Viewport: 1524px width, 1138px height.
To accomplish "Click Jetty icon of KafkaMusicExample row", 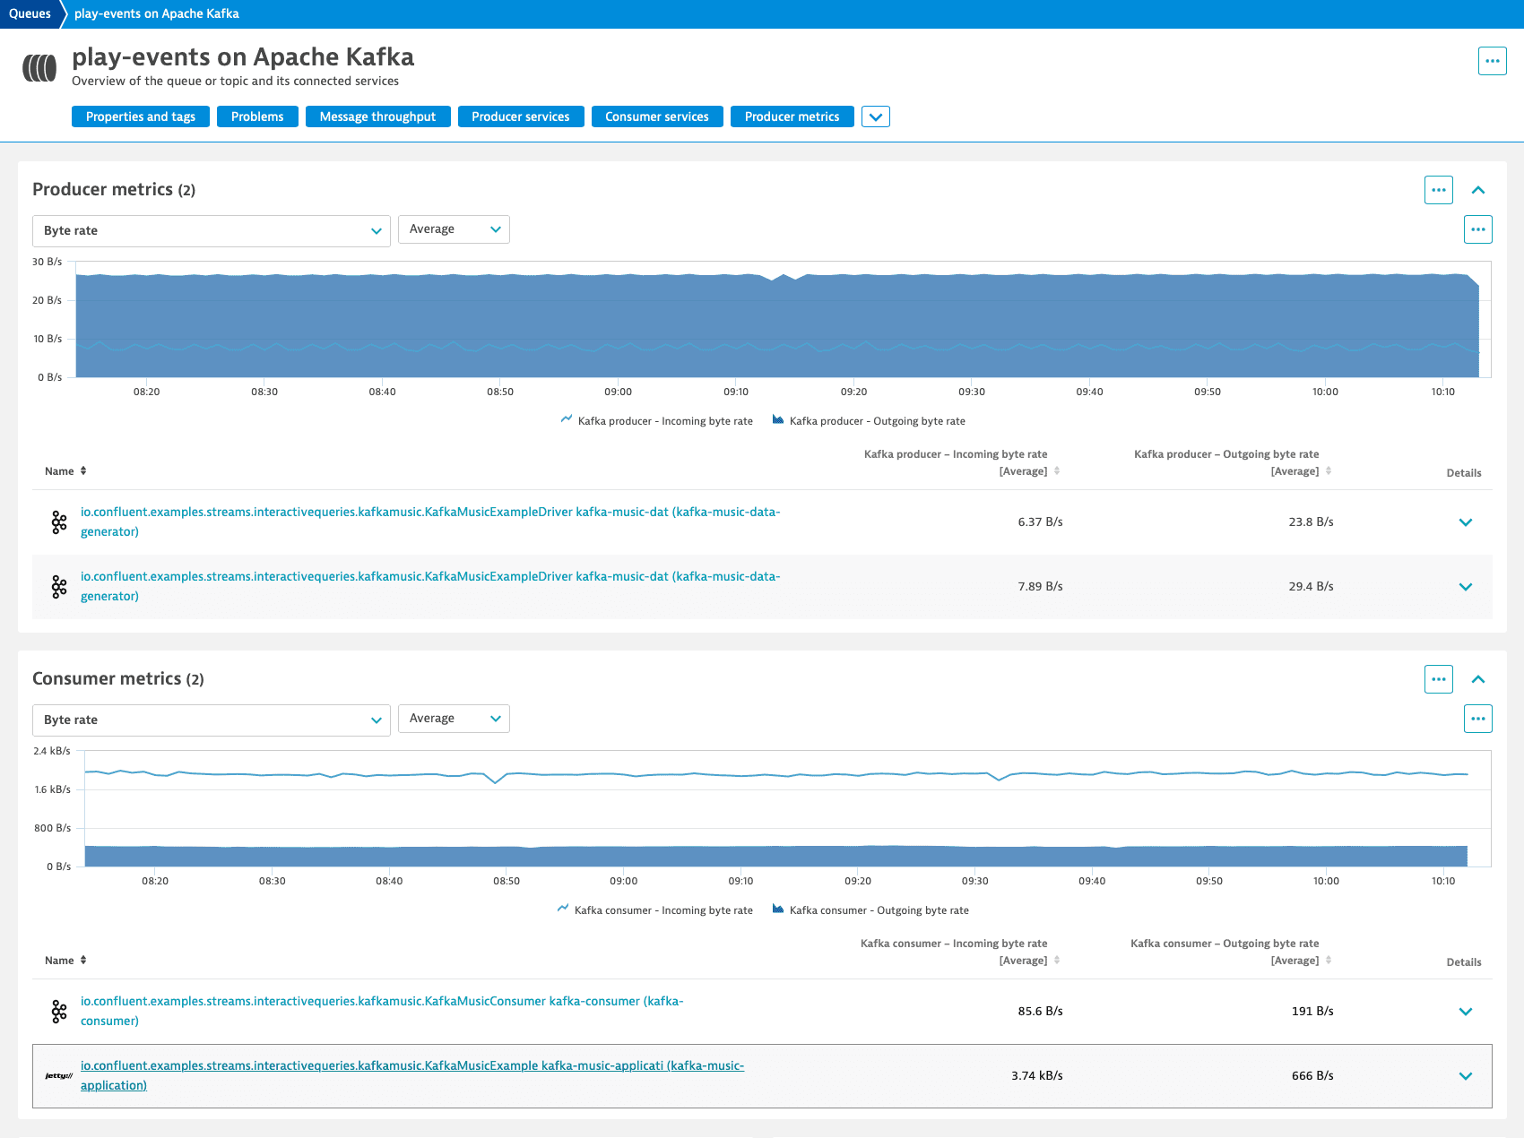I will pos(59,1076).
